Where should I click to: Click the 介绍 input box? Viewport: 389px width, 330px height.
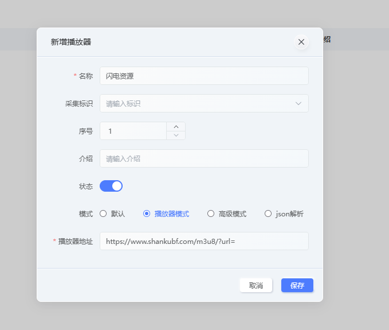point(203,158)
